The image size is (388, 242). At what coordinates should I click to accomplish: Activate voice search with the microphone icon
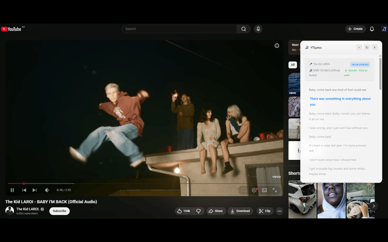(258, 29)
